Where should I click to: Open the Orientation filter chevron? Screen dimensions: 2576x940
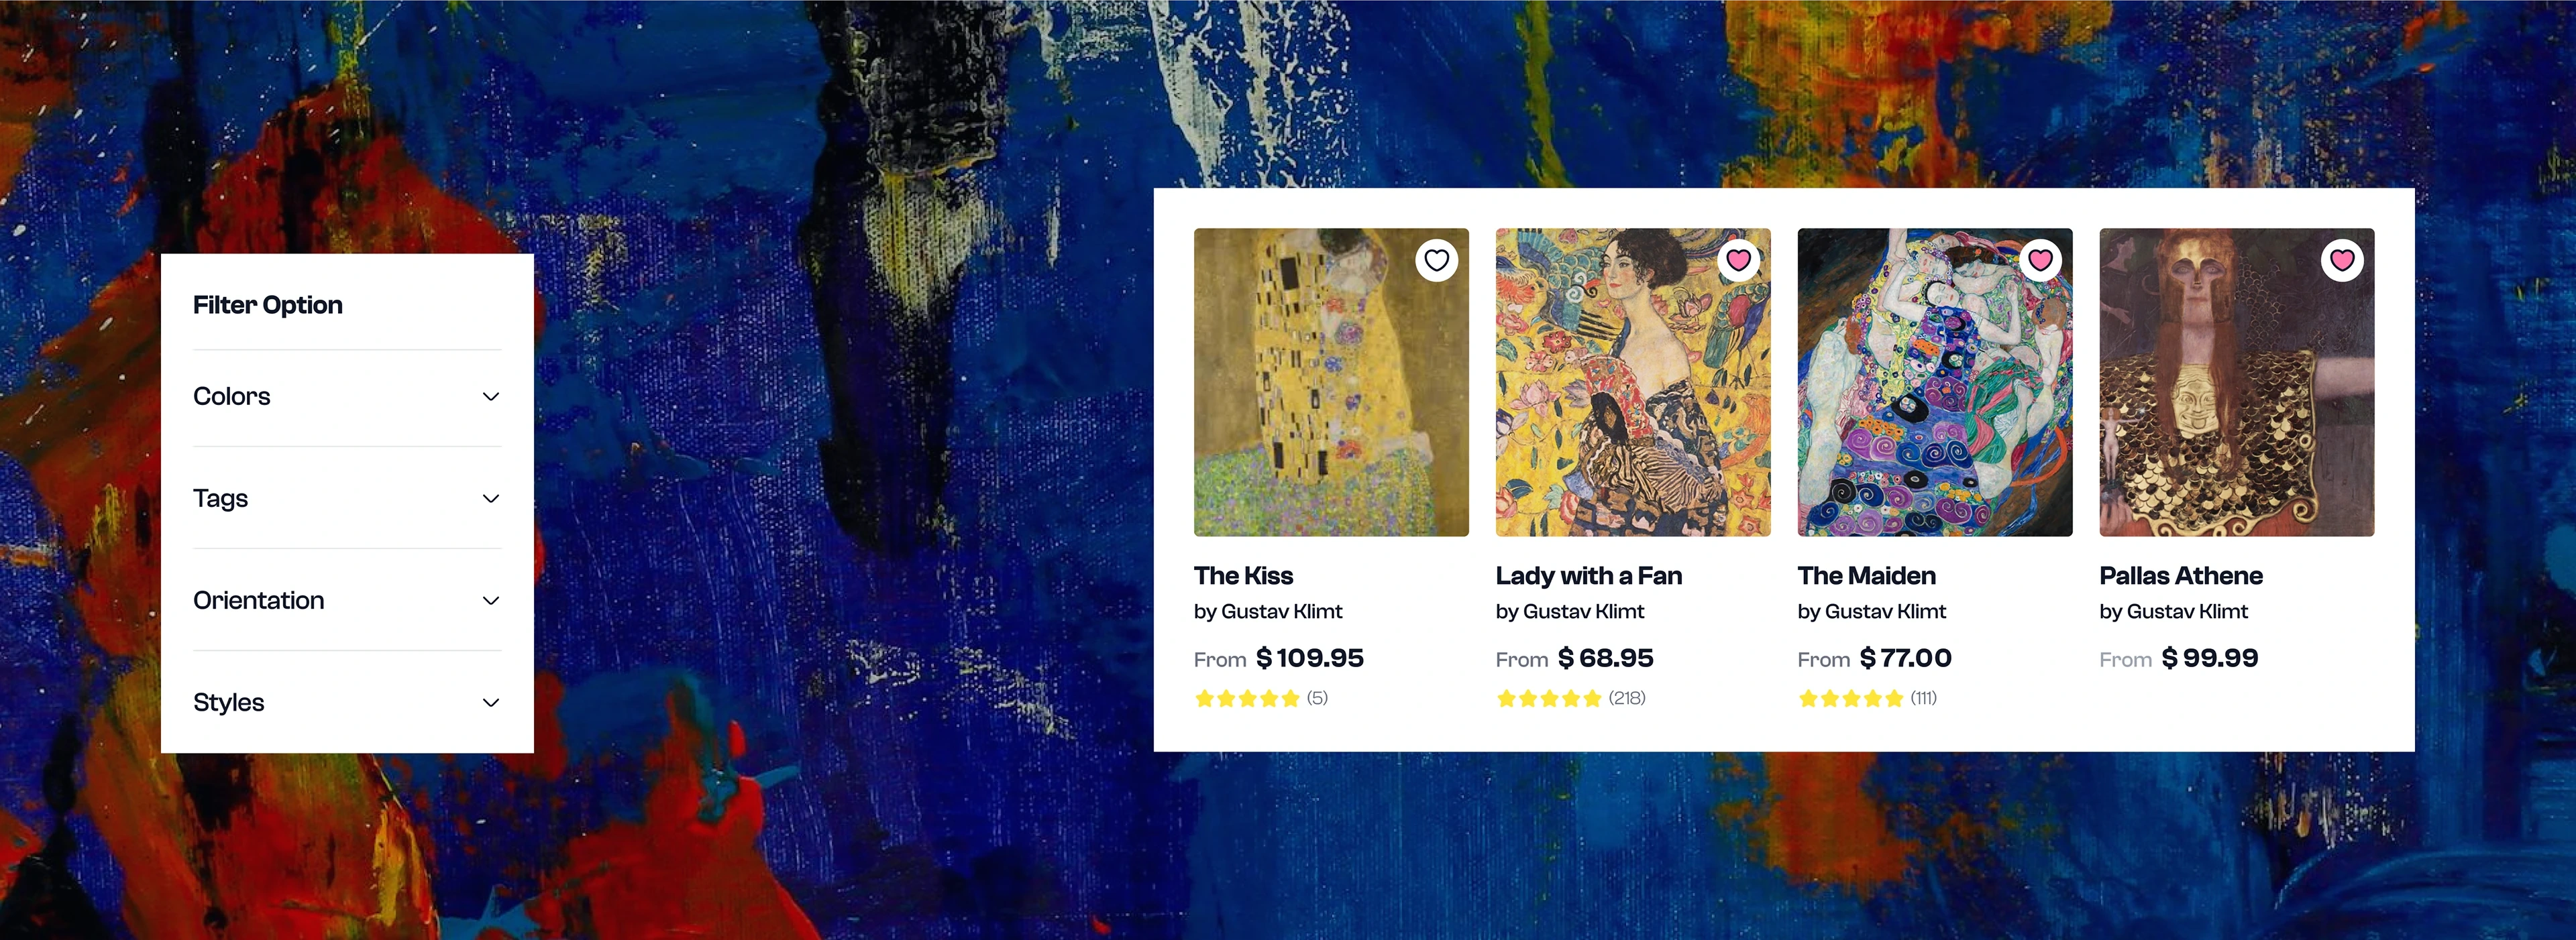point(491,600)
